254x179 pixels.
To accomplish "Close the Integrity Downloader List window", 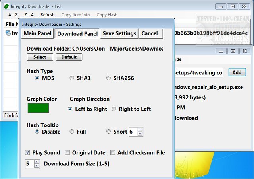I will (244, 6).
